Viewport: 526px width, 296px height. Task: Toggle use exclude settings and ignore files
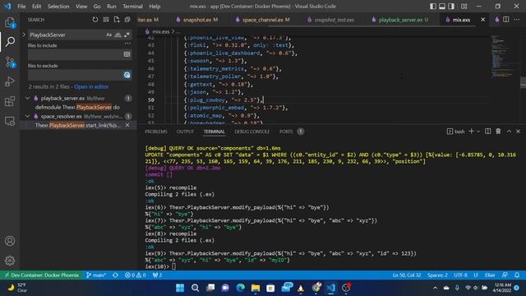click(x=127, y=75)
